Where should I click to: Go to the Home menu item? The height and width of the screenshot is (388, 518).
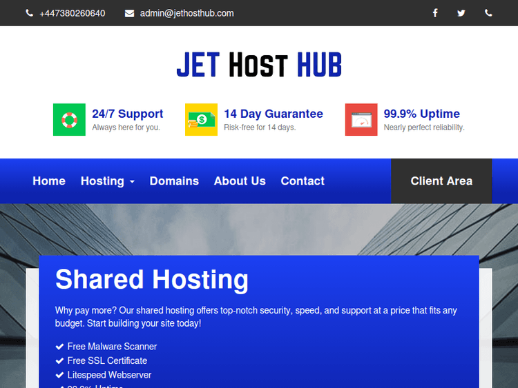49,181
